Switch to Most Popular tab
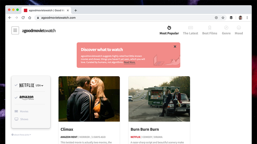This screenshot has width=257, height=144. click(x=169, y=33)
